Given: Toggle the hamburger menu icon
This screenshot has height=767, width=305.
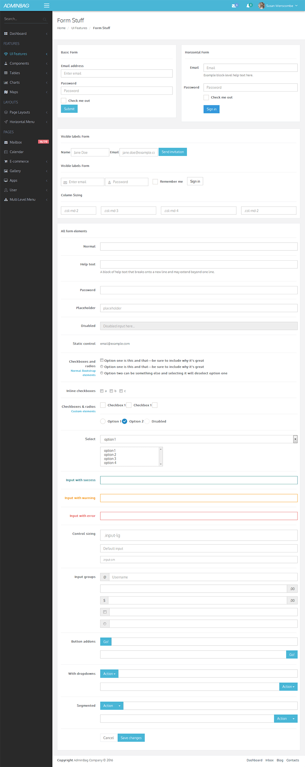Looking at the screenshot, I should (x=47, y=5).
